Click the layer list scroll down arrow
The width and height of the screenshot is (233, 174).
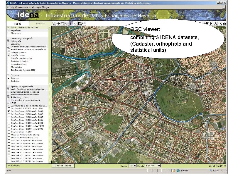(x=50, y=162)
